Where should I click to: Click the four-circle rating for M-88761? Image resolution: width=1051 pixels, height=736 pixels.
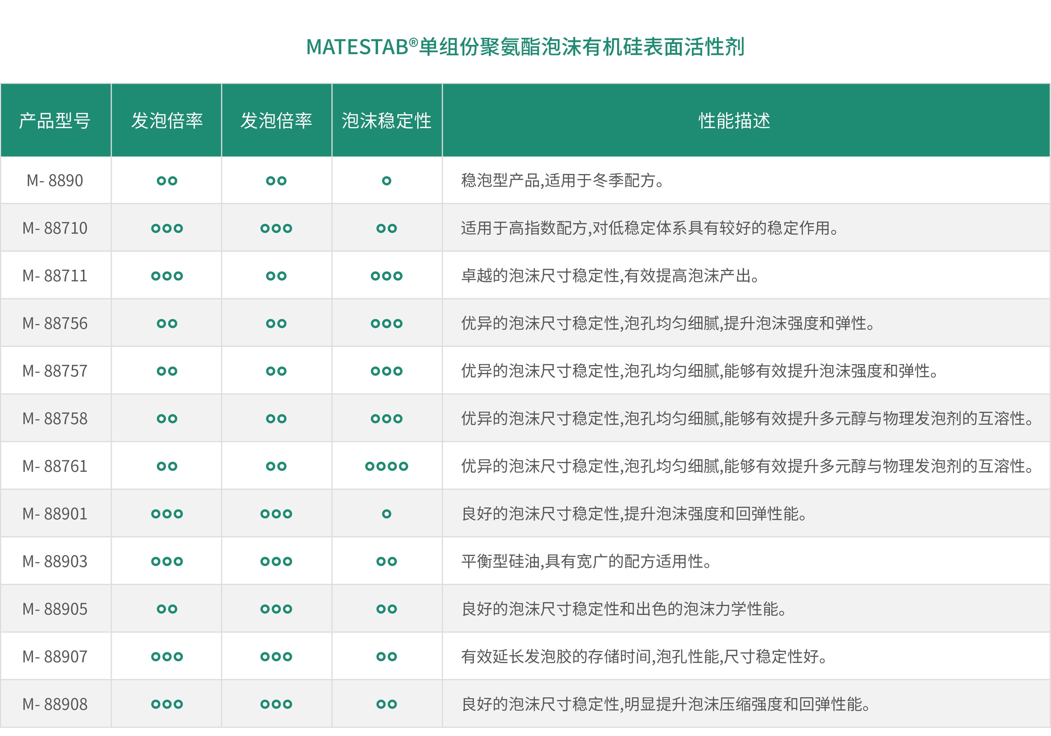click(386, 466)
